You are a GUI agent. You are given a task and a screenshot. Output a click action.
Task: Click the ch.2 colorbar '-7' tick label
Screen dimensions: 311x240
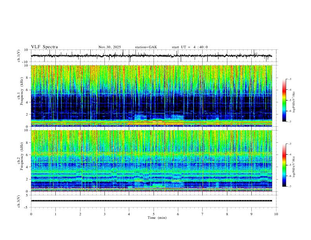(289, 186)
